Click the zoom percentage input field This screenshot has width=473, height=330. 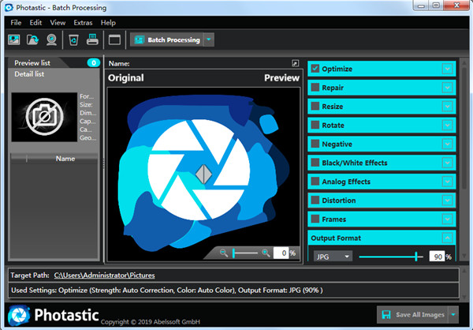coord(283,253)
